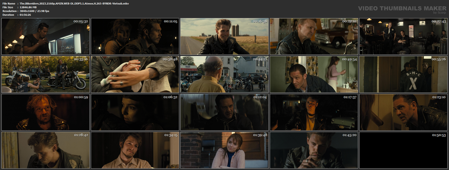Viewport: 449px width, 170px height.
Task: Choose the dark frame at 01:06:32
Action: pyautogui.click(x=135, y=112)
